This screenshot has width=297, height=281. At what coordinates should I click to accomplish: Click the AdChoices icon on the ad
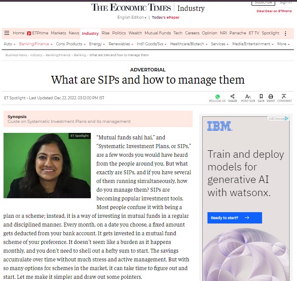tap(287, 118)
